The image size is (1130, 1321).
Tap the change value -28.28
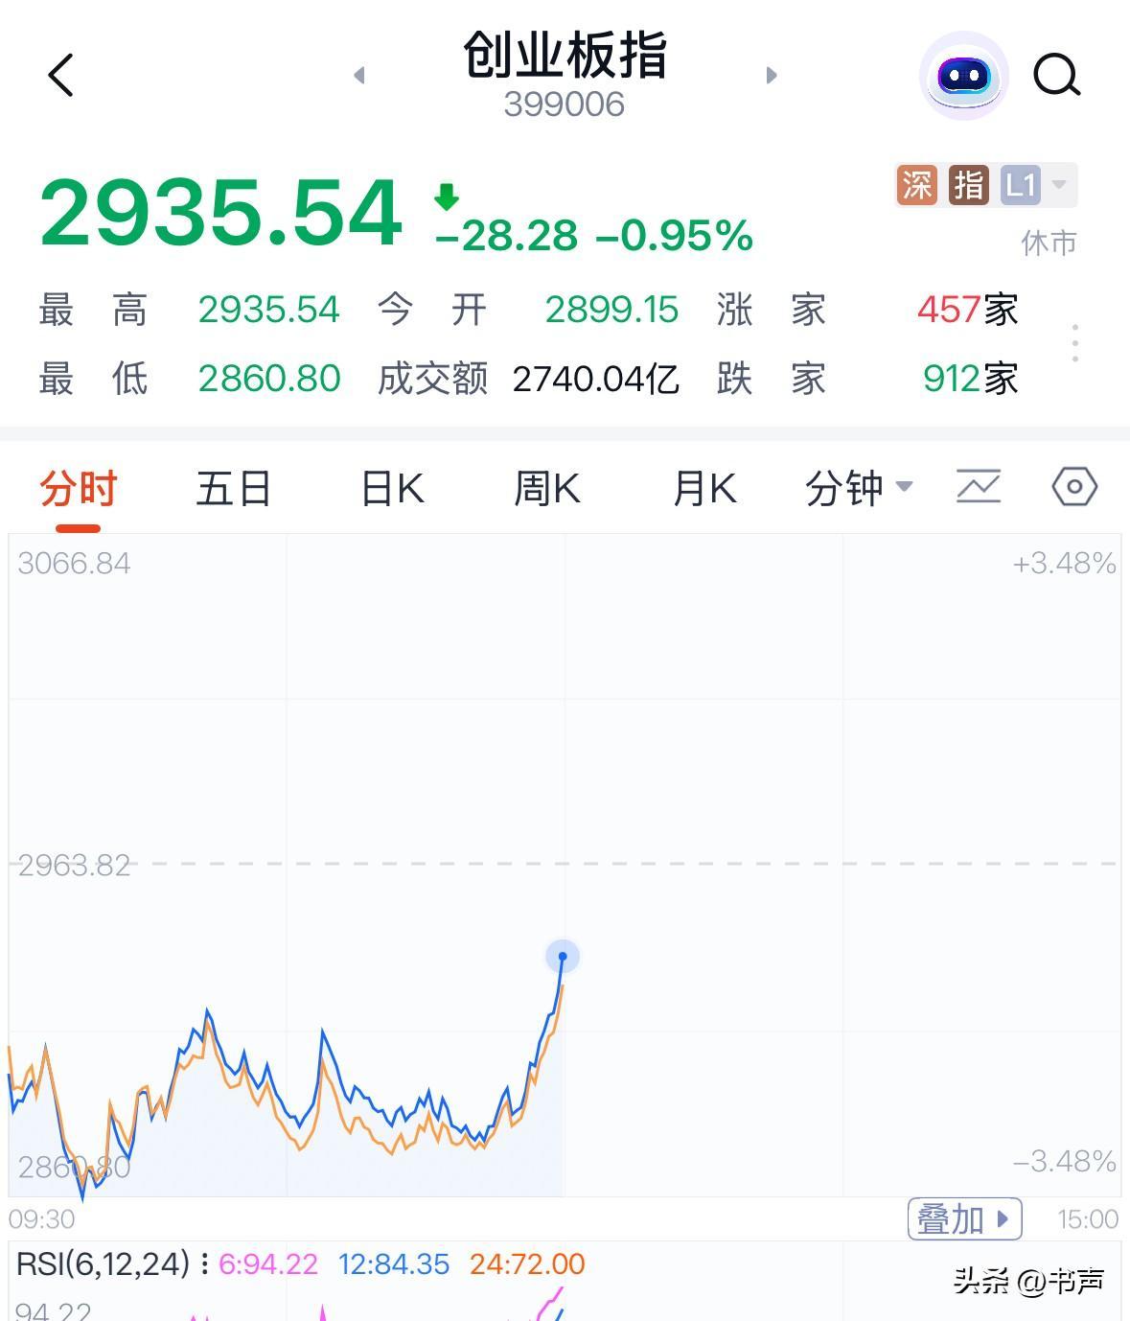tap(507, 236)
